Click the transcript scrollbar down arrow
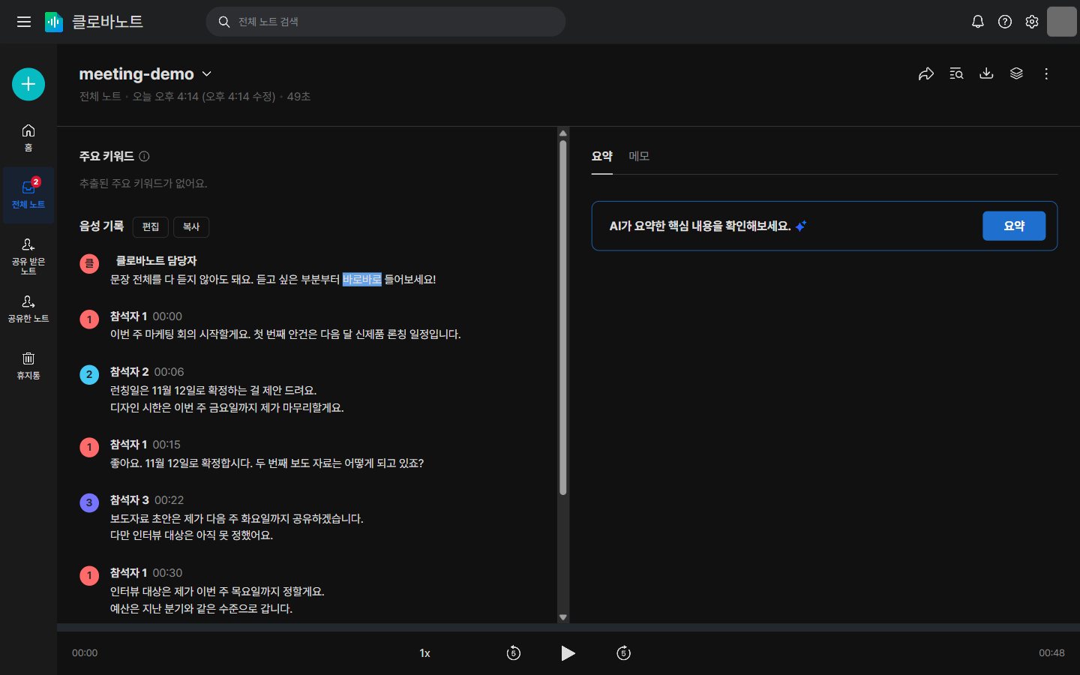 tap(563, 617)
